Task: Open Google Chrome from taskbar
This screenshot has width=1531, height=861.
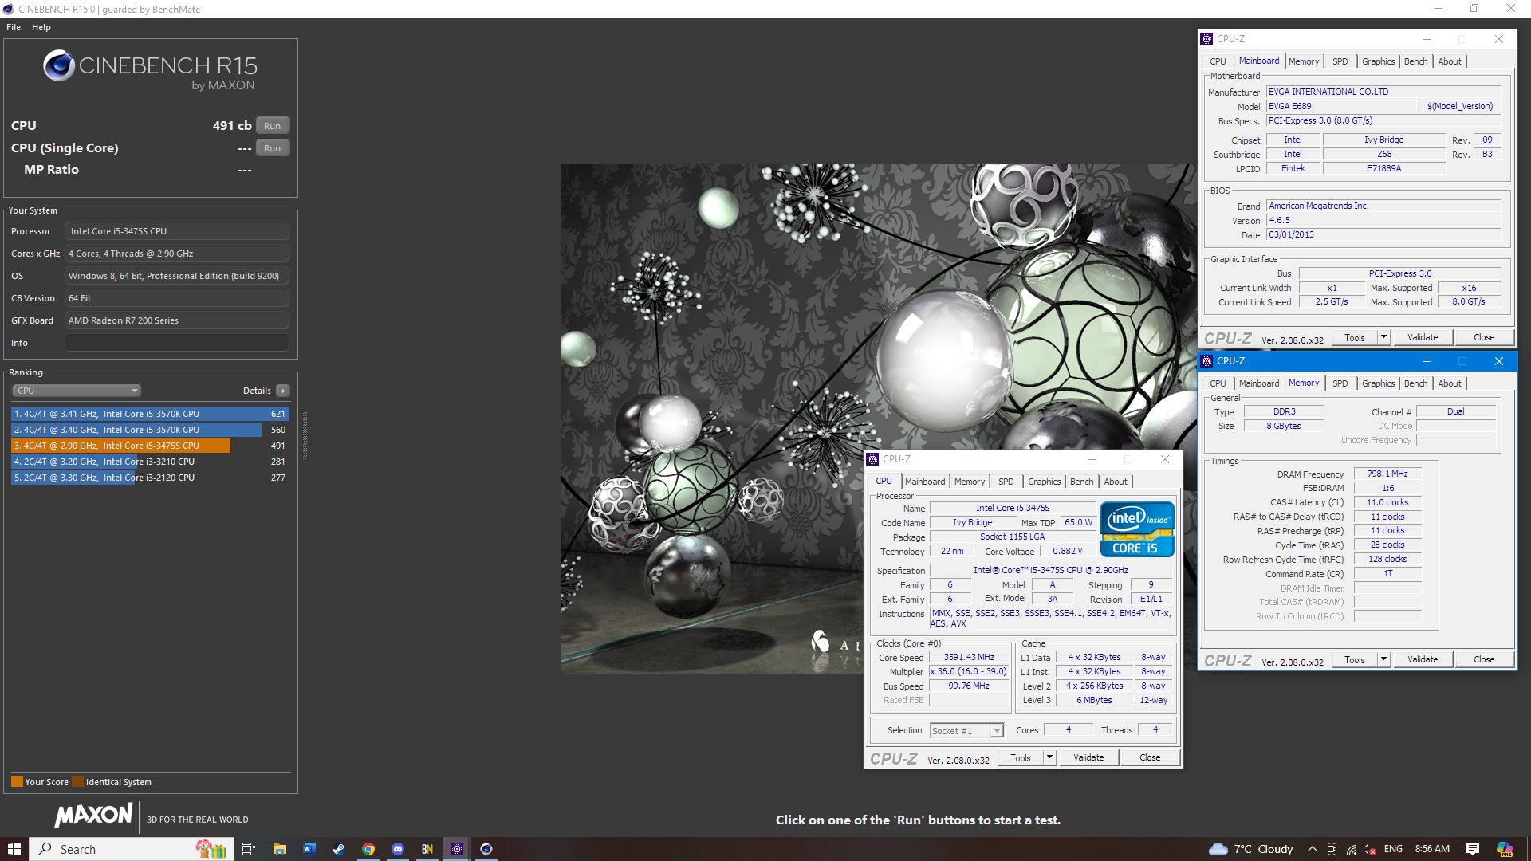Action: coord(368,849)
